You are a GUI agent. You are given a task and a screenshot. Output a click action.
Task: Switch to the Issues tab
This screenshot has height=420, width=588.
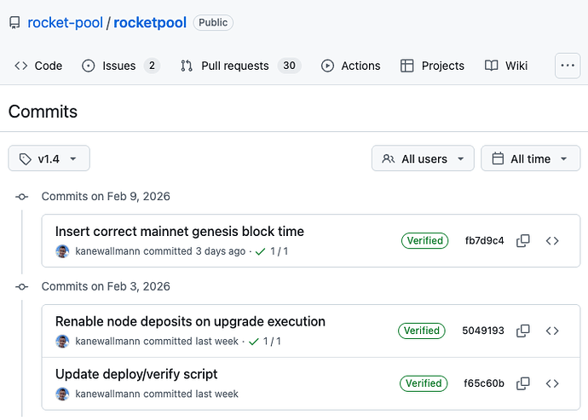point(120,66)
